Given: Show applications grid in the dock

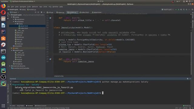Looking at the screenshot, I should coord(3,106).
